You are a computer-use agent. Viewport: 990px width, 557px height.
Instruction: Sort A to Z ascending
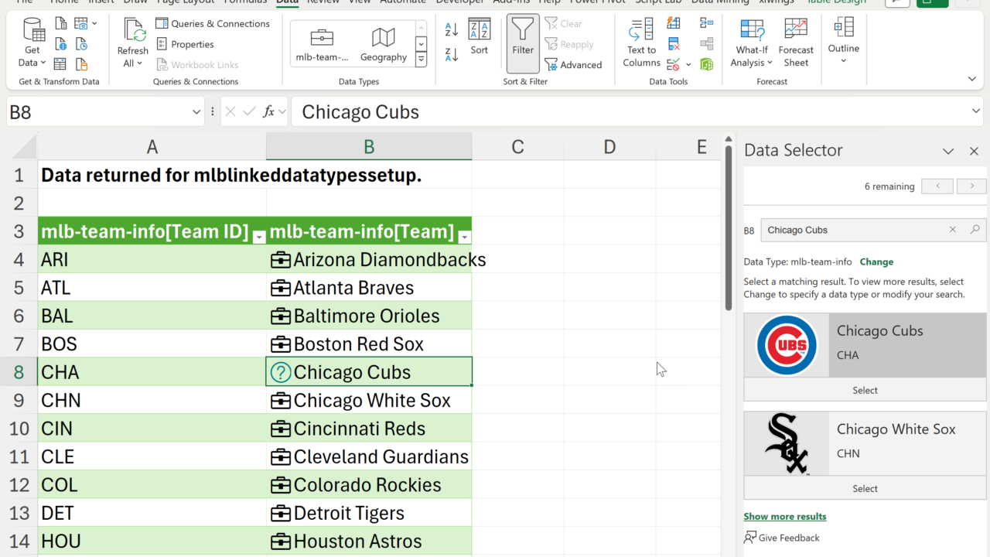pyautogui.click(x=452, y=29)
